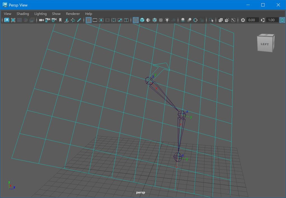Open the Help menu
The height and width of the screenshot is (198, 286).
click(89, 14)
